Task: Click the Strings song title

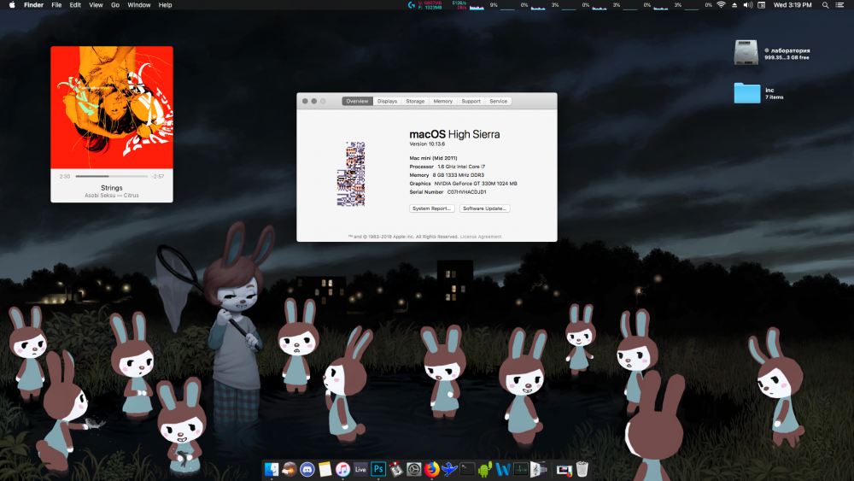Action: [x=112, y=188]
